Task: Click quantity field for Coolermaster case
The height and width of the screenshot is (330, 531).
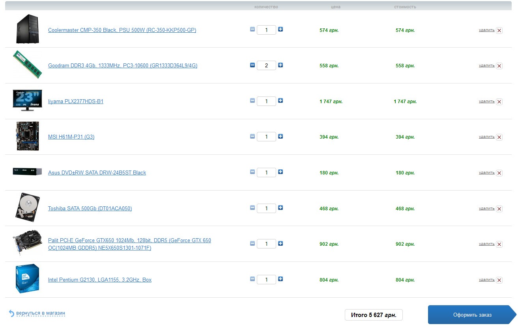Action: (266, 30)
